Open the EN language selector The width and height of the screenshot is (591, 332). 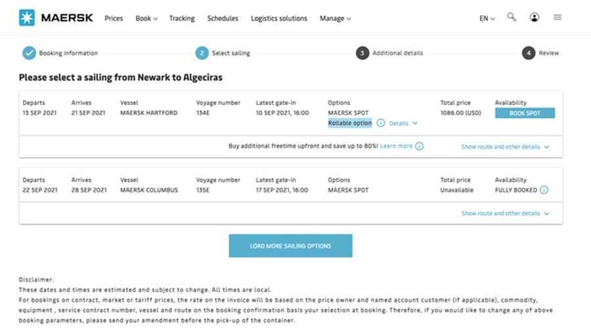click(x=487, y=18)
